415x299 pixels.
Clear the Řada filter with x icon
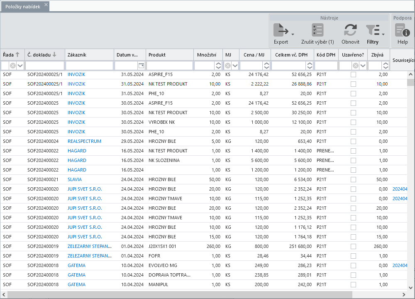click(x=13, y=66)
